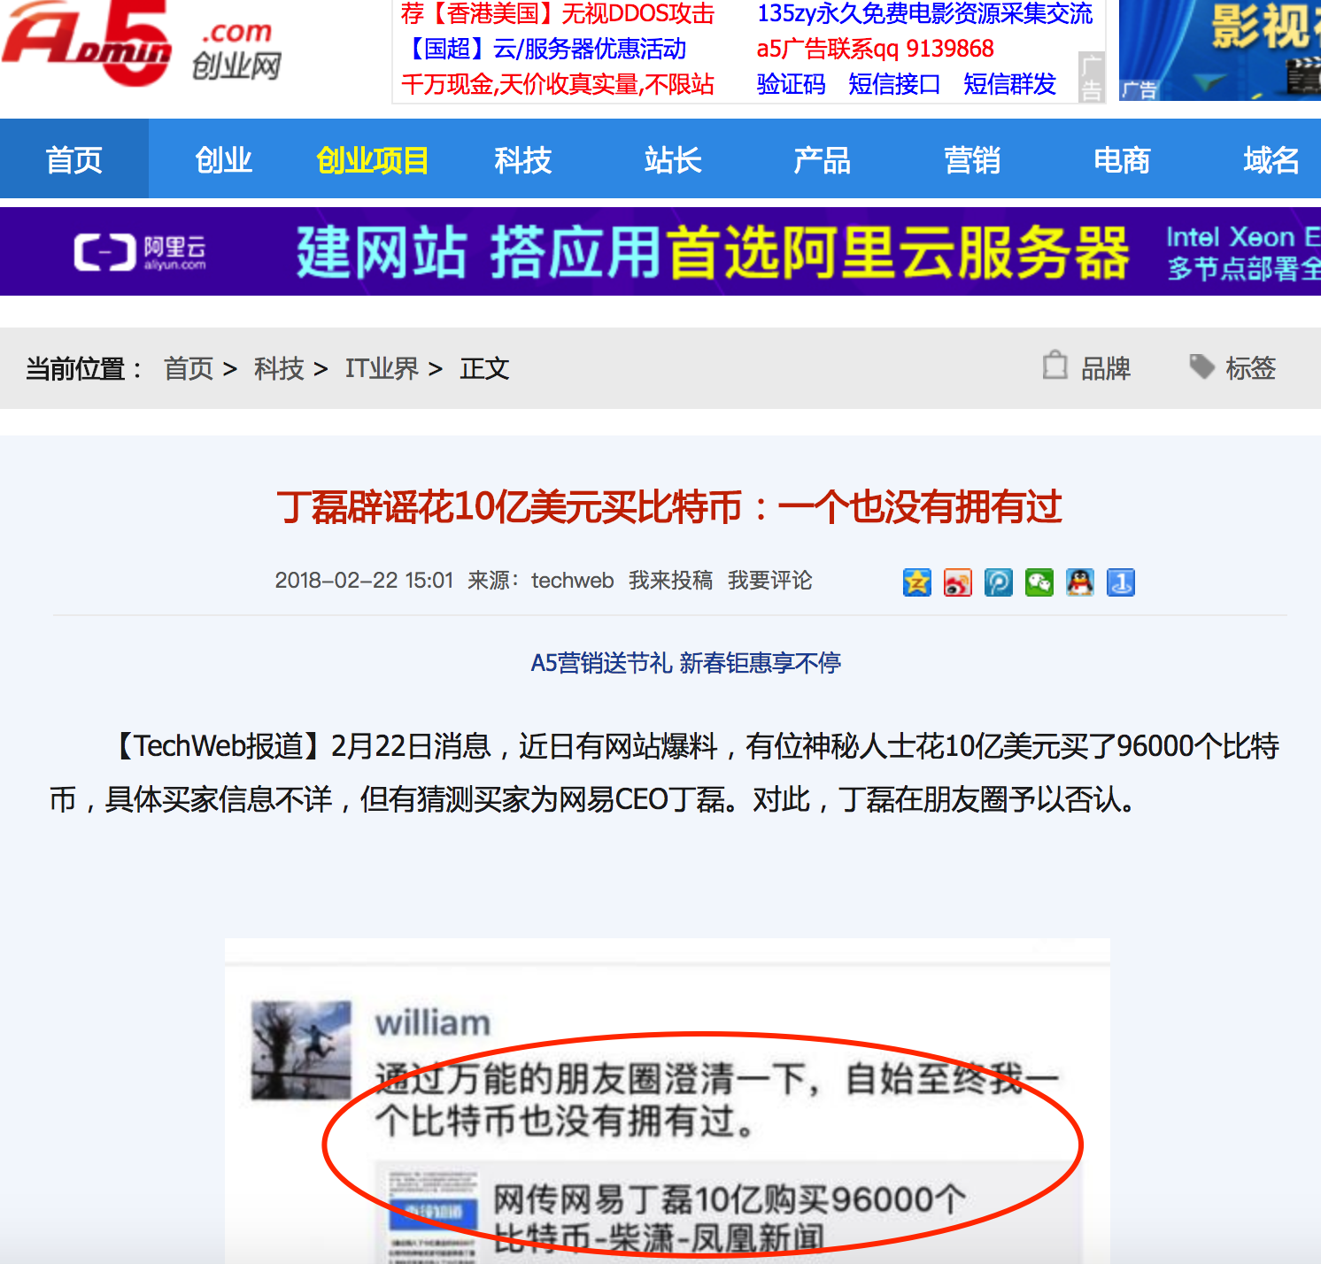Click the 我来投稿 link
The image size is (1321, 1264).
pyautogui.click(x=670, y=581)
